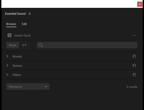This screenshot has width=144, height=110.
Task: Switch to SFX mode
Action: [24, 45]
